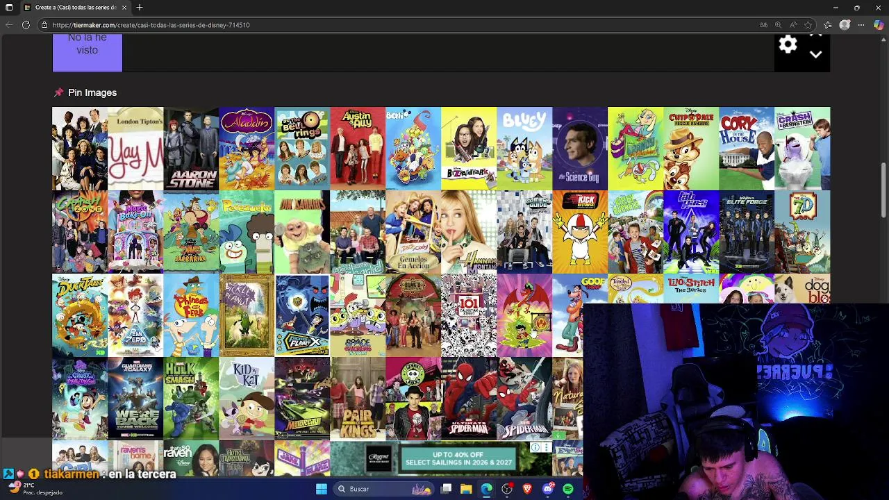This screenshot has height=500, width=889.
Task: View site information lock icon
Action: 44,25
